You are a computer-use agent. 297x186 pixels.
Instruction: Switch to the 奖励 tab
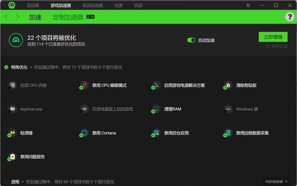pos(138,6)
